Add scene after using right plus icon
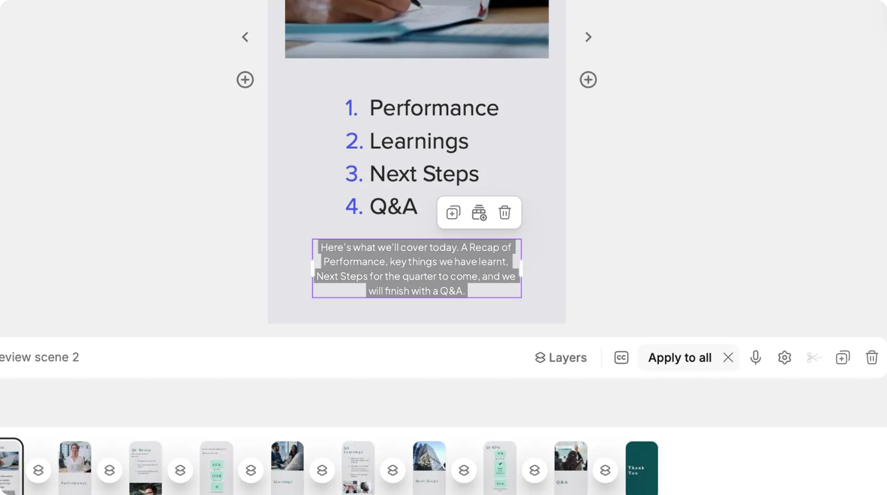 click(x=588, y=79)
